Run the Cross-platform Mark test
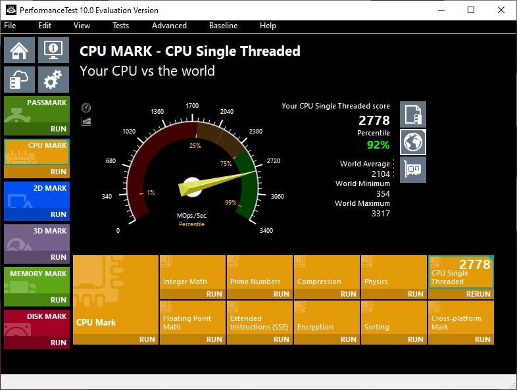517x390 pixels. point(461,339)
